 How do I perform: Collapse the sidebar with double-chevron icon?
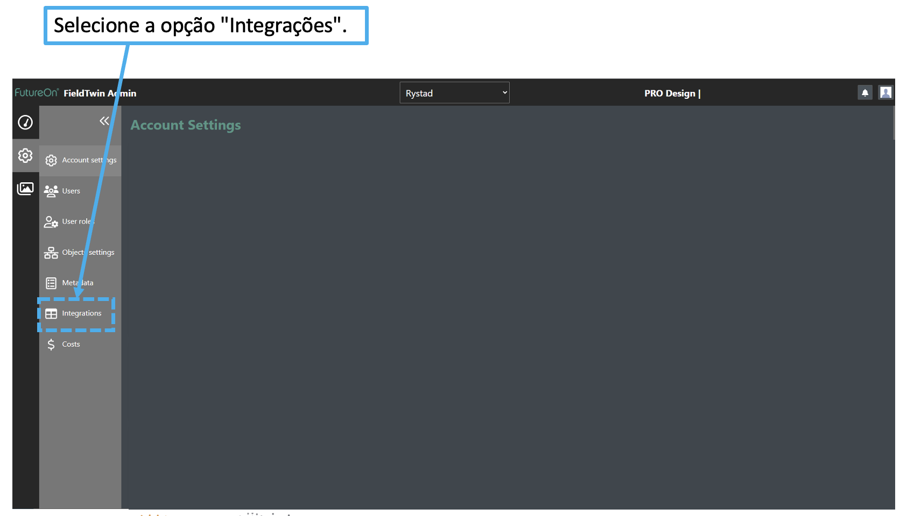pos(104,121)
